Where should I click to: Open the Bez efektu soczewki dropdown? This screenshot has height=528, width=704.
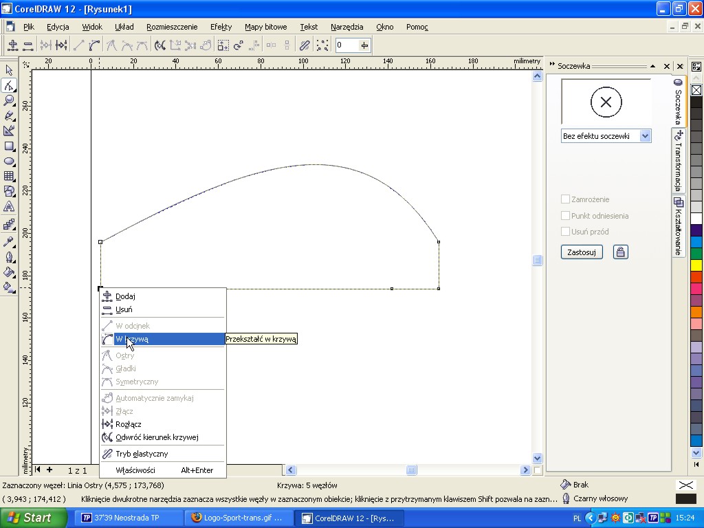point(645,136)
